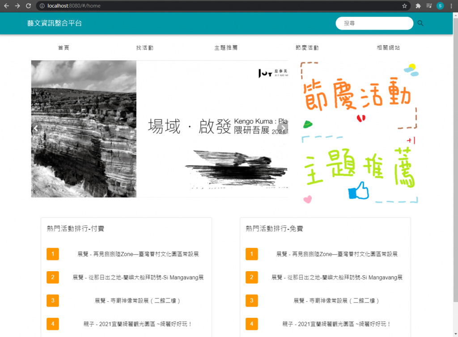Click orange badge 4 in paid ranking

click(x=53, y=324)
